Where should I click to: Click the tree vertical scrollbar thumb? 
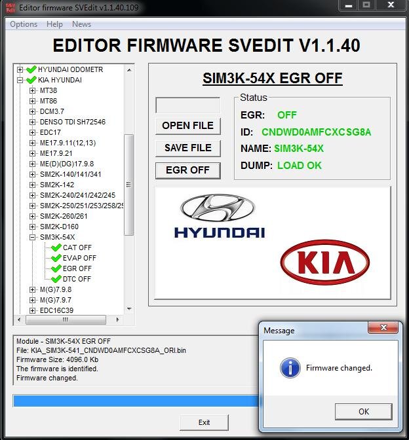click(x=128, y=185)
